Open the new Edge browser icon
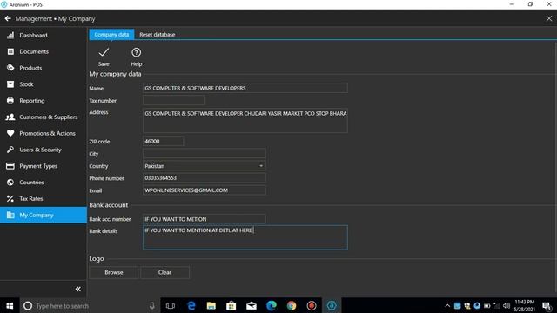 coord(272,305)
